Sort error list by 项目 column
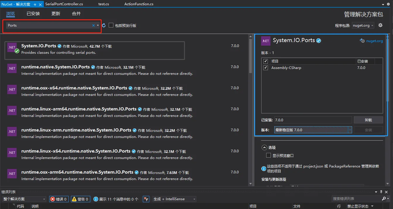The height and width of the screenshot is (209, 393). coord(253,206)
